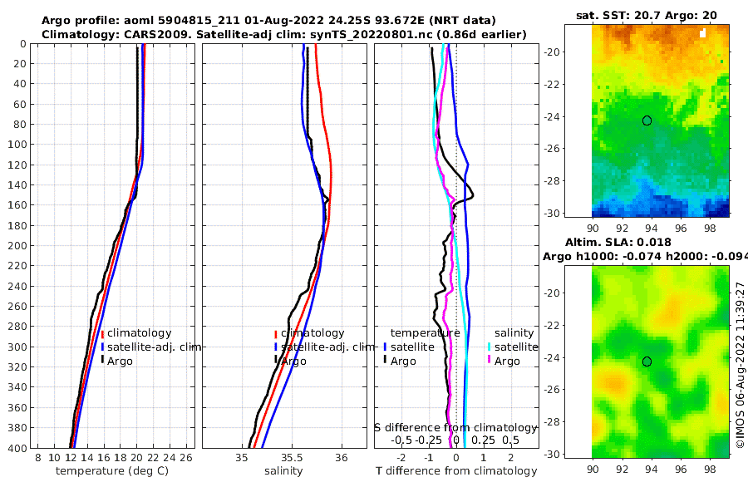Viewport: 748px width, 482px height.
Task: Click blue satellite-adj. clim swatch in salinity legend
Action: (275, 347)
